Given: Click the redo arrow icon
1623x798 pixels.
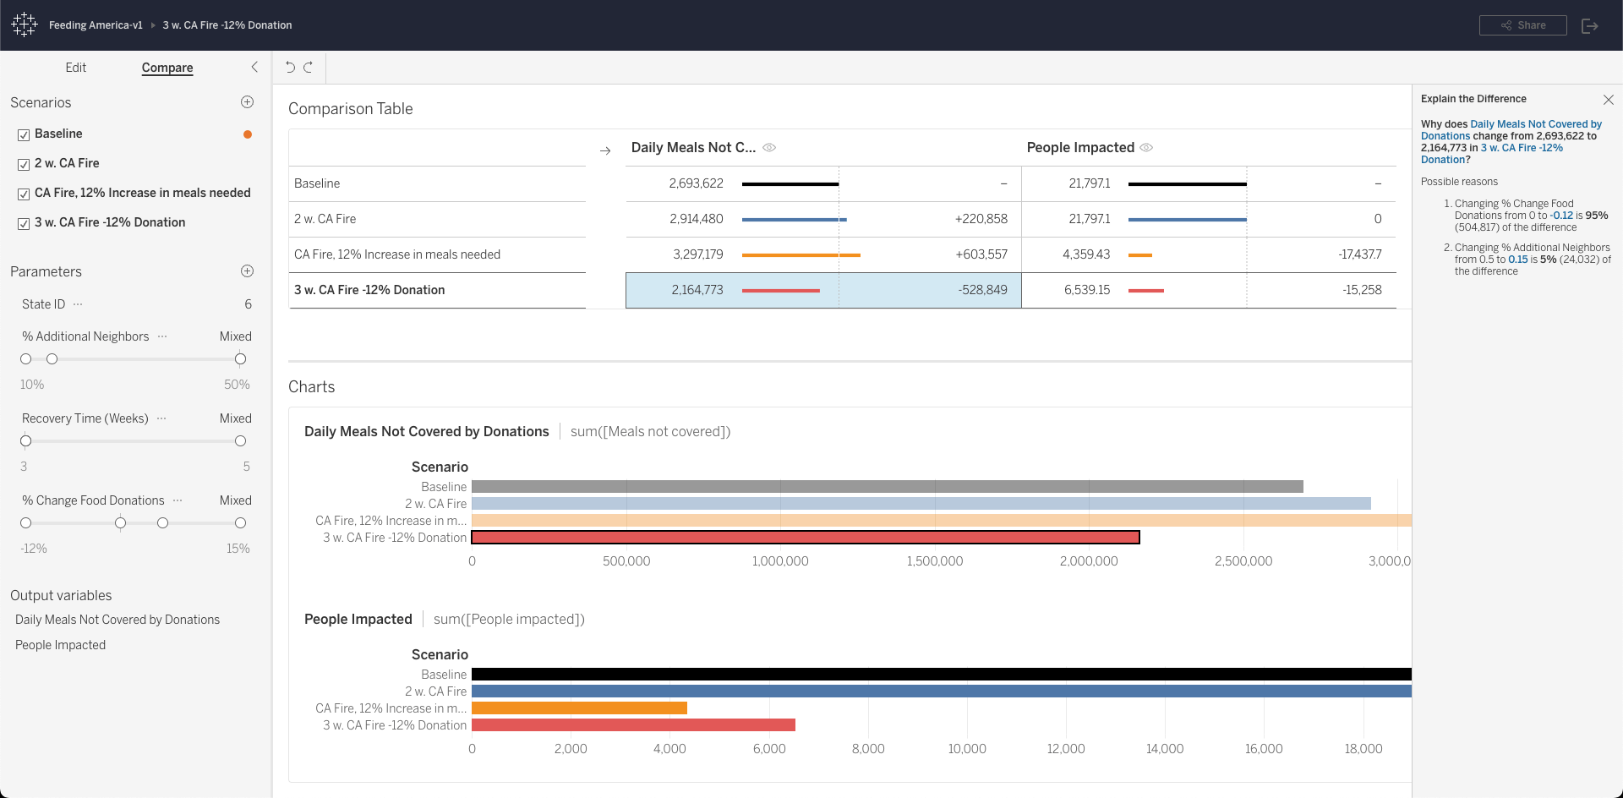Looking at the screenshot, I should (x=309, y=68).
